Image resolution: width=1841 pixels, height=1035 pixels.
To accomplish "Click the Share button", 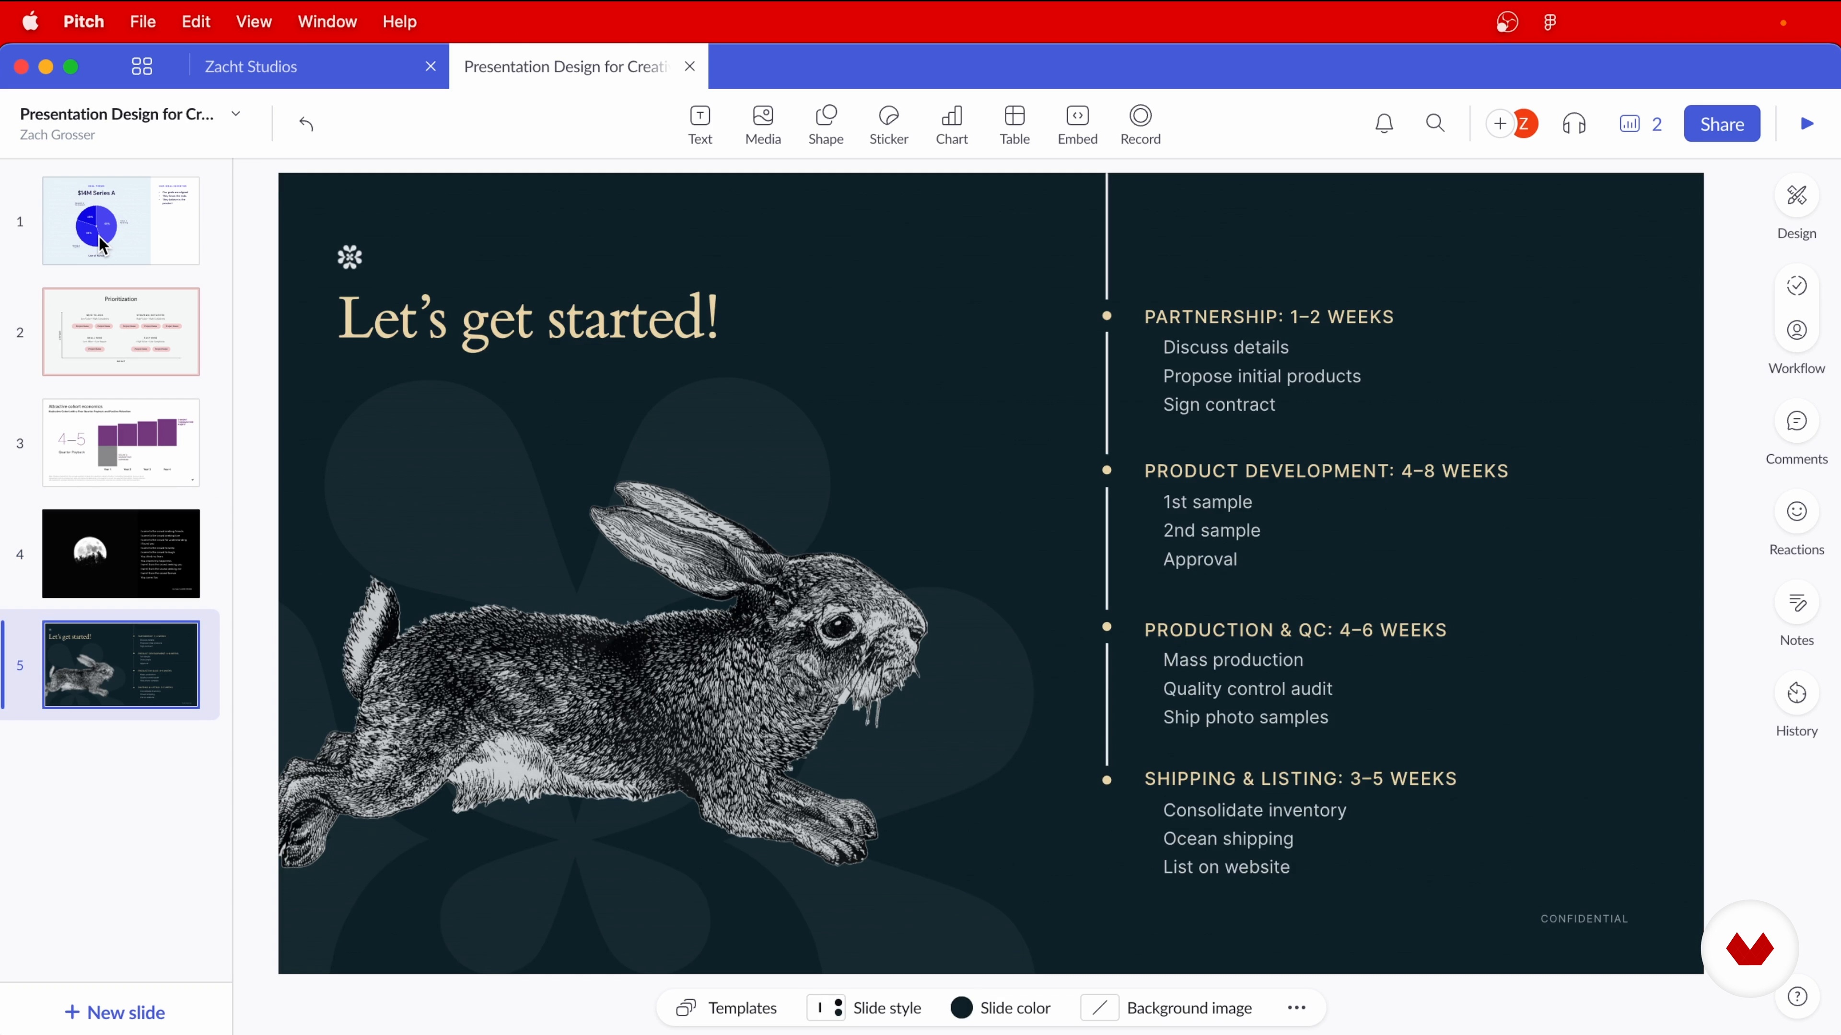I will [1722, 124].
